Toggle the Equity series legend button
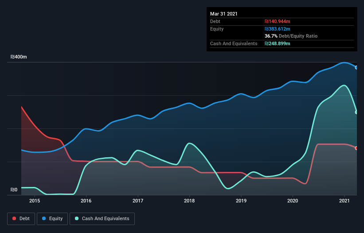This screenshot has width=364, height=233. [52, 219]
